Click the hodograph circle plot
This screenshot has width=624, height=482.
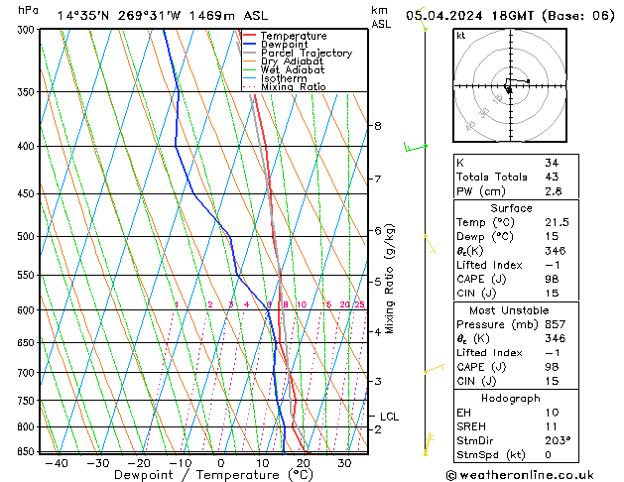click(x=509, y=86)
